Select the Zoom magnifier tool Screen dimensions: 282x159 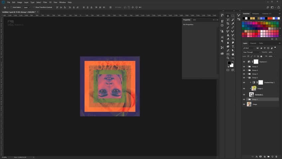228,58
